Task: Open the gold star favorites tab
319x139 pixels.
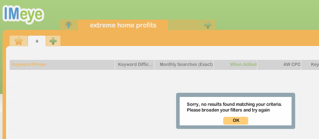Action: (x=19, y=41)
